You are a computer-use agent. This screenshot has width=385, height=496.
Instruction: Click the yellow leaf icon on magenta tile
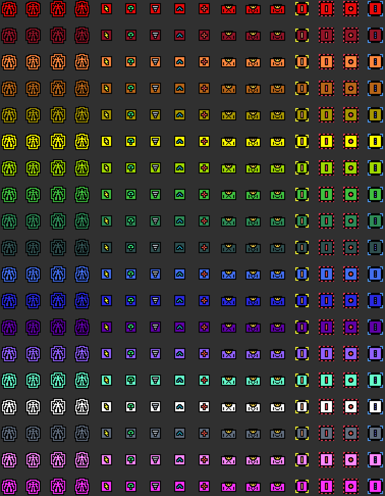click(x=106, y=487)
